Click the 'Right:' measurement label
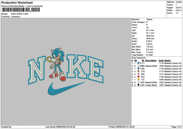The image size is (183, 129). pyautogui.click(x=134, y=33)
